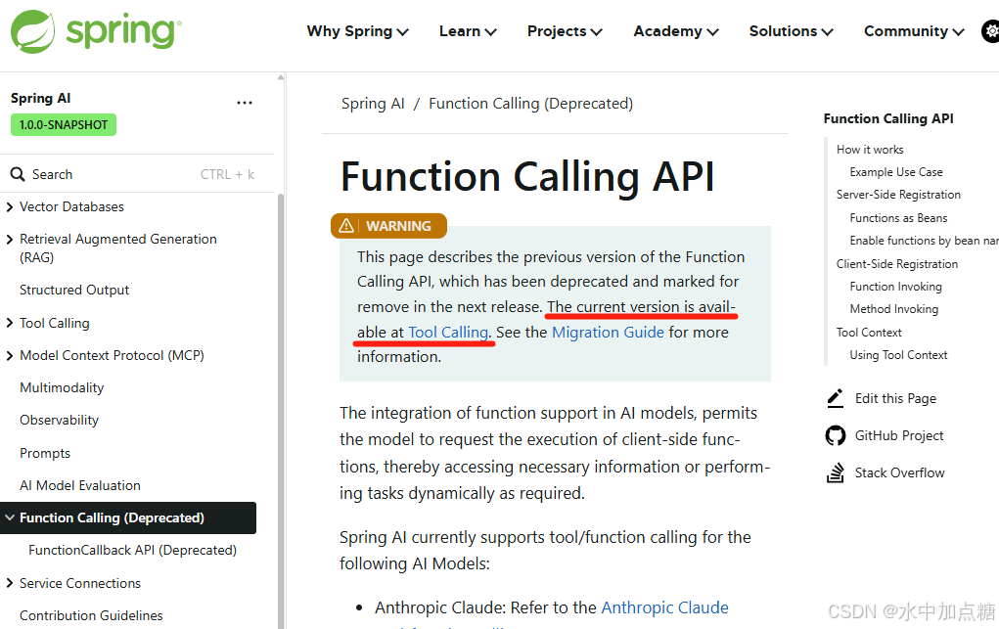Expand the Service Connections chevron
The width and height of the screenshot is (999, 629).
(x=10, y=583)
